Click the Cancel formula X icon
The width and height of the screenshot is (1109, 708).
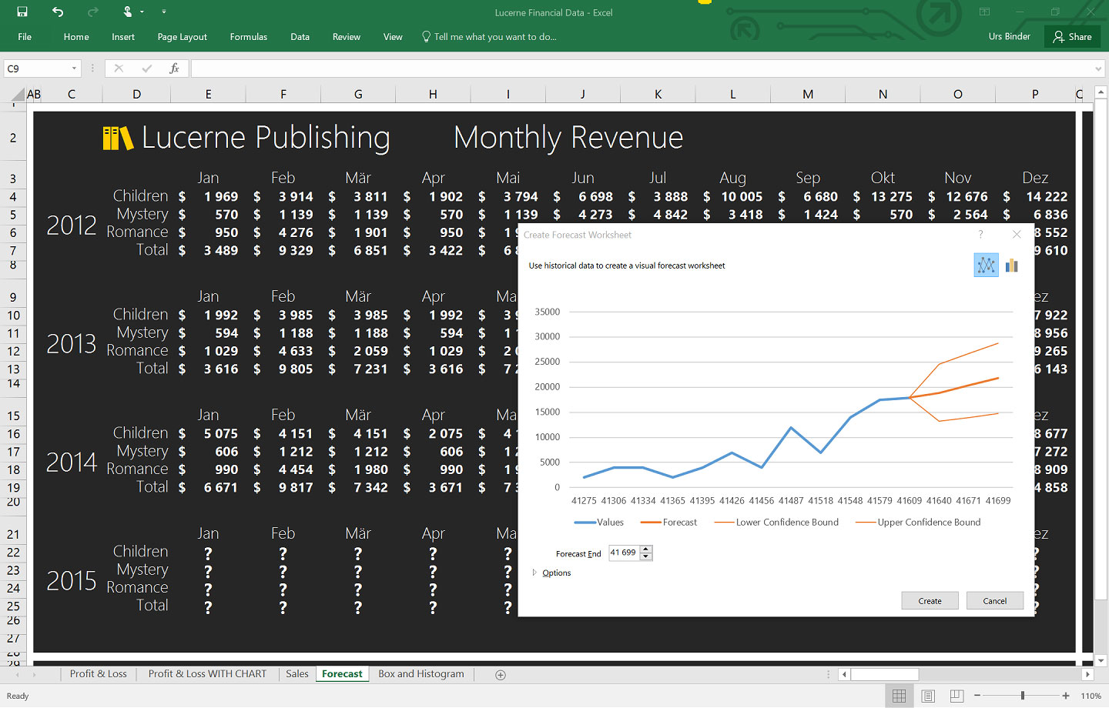click(119, 68)
